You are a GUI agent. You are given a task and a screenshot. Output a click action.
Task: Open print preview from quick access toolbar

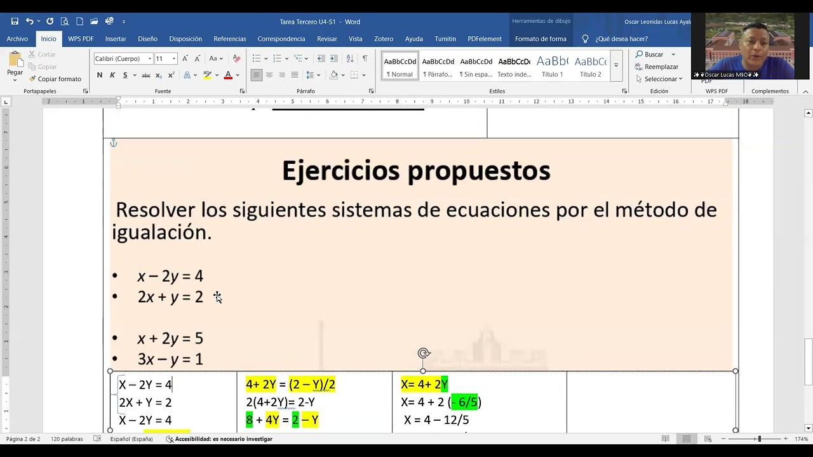[x=65, y=22]
